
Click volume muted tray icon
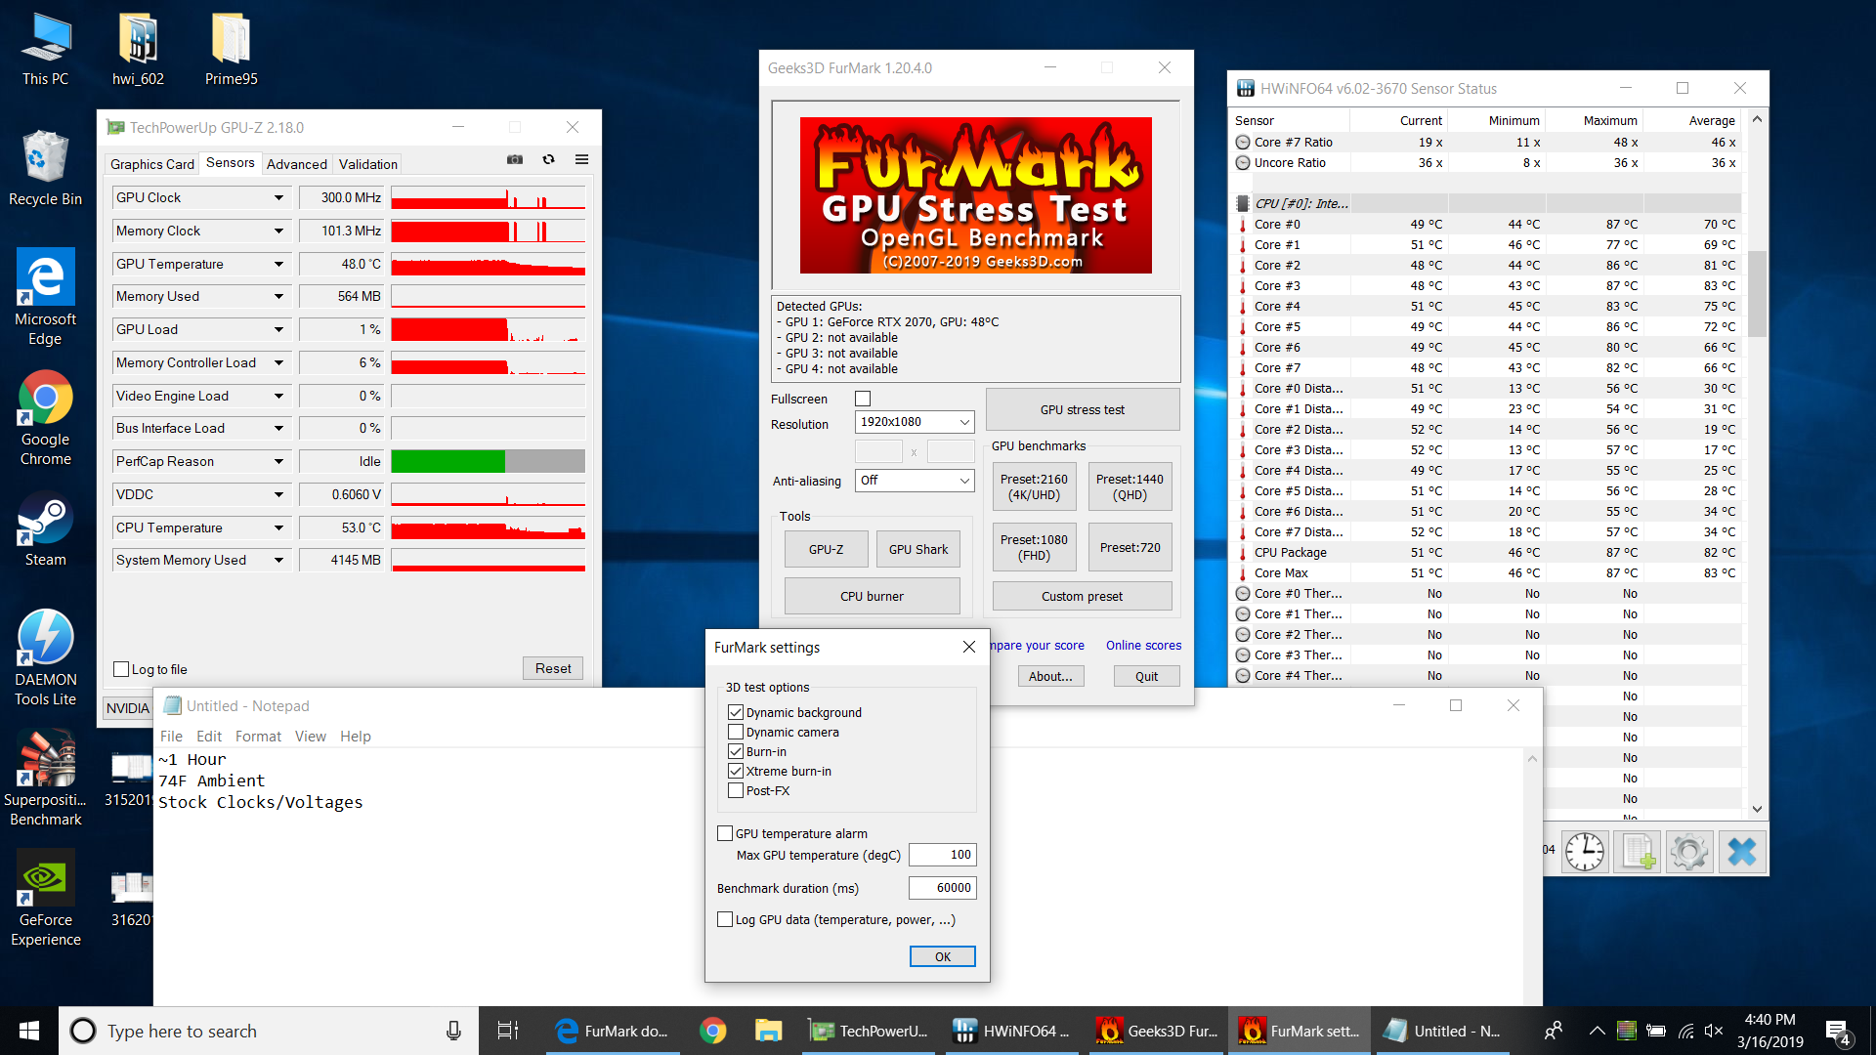tap(1714, 1031)
